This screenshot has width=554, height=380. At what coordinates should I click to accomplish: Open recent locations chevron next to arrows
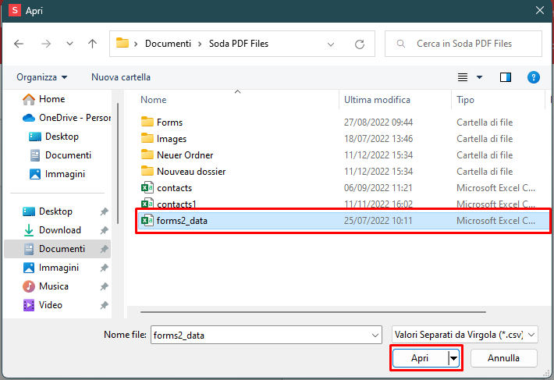pos(69,44)
